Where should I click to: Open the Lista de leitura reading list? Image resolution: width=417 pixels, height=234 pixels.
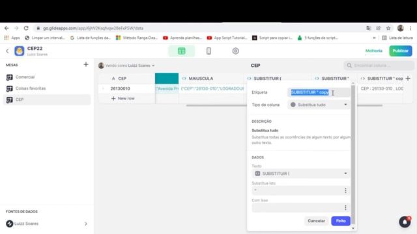[397, 38]
